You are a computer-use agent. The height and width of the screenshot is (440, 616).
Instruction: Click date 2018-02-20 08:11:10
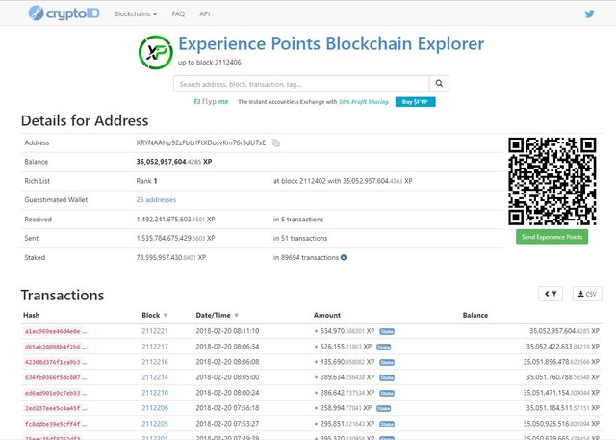[227, 331]
